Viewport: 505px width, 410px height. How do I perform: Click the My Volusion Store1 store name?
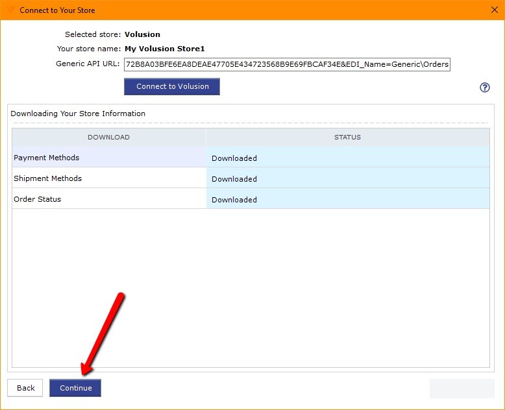(x=165, y=49)
